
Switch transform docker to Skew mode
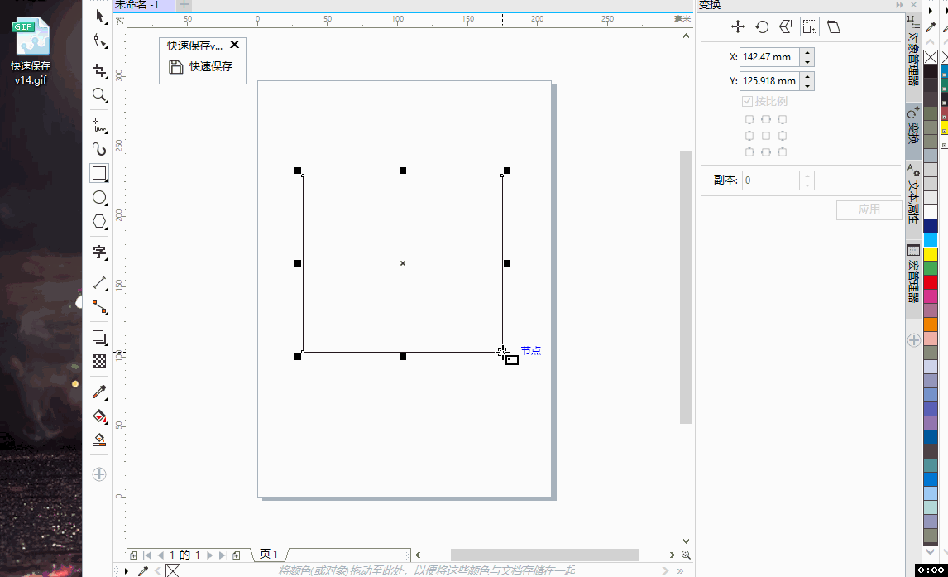coord(834,26)
